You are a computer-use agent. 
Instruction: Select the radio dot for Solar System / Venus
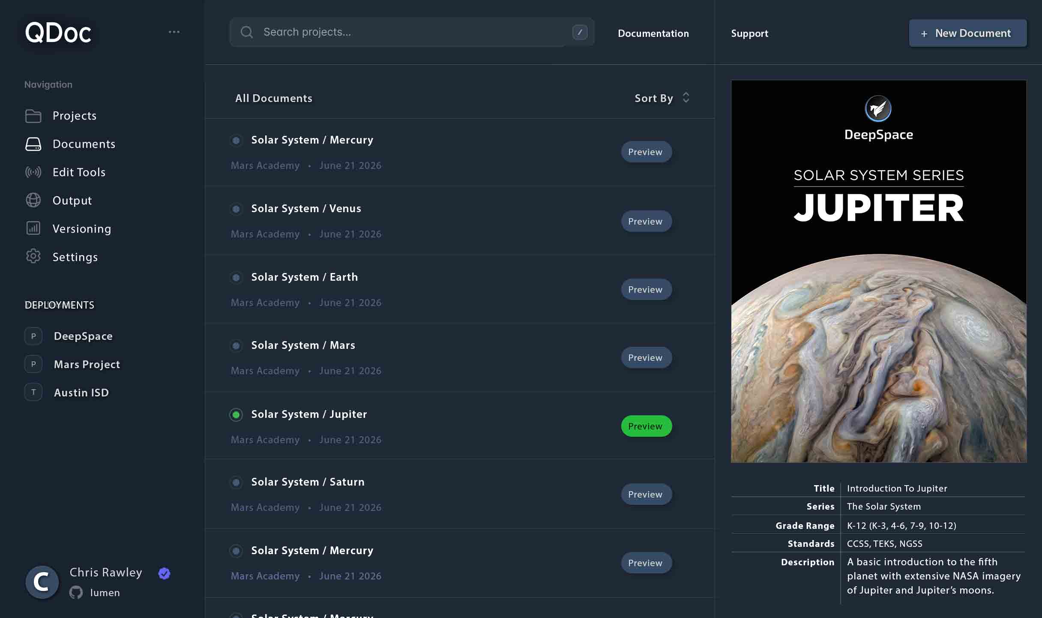[236, 209]
